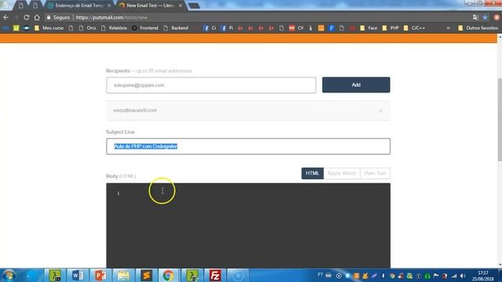The width and height of the screenshot is (502, 282).
Task: Click the page vertical scrollbar thumb
Action: coord(500,120)
